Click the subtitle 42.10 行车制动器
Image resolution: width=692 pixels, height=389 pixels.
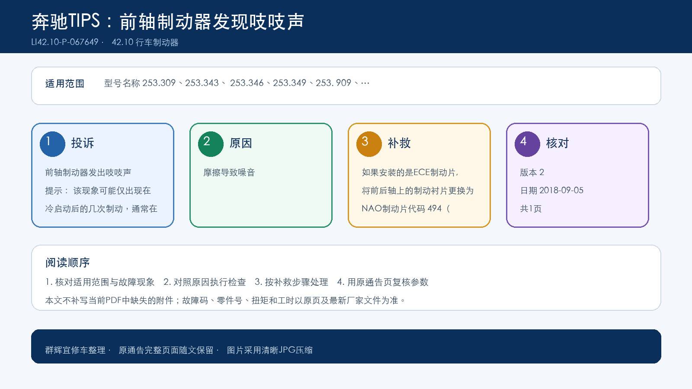145,42
